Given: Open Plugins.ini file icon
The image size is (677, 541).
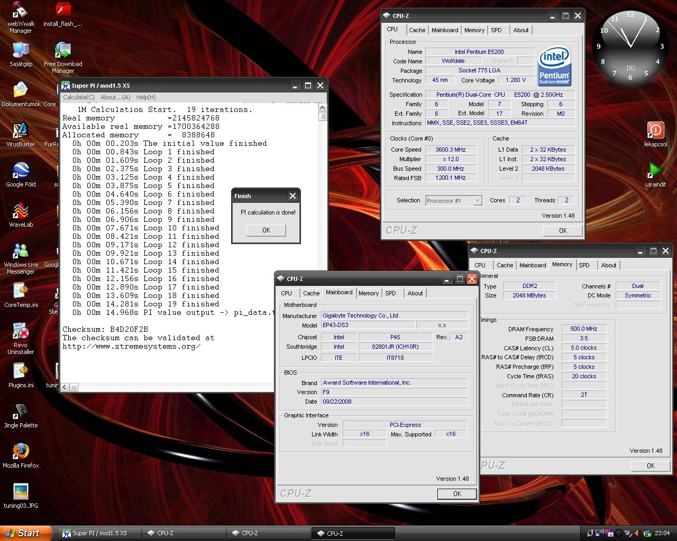Looking at the screenshot, I should (x=21, y=376).
